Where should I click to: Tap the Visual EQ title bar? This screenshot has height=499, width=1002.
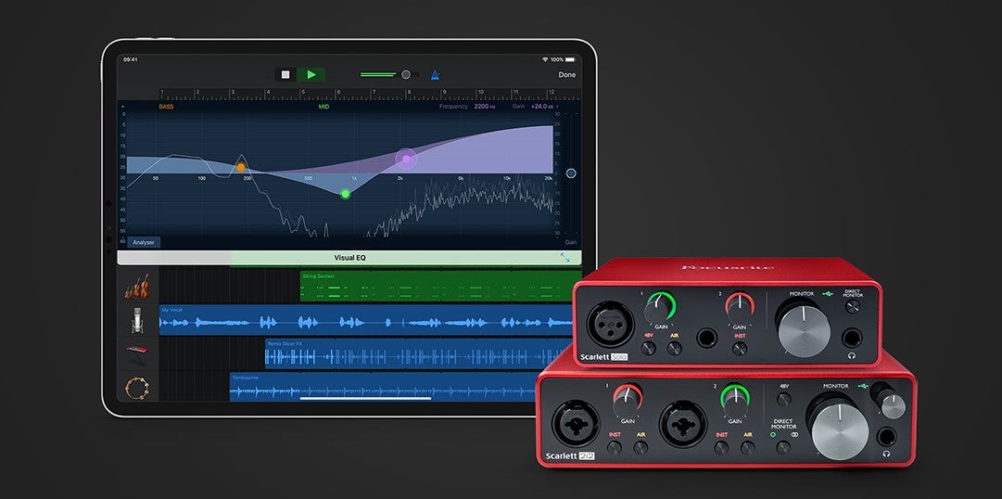(349, 258)
